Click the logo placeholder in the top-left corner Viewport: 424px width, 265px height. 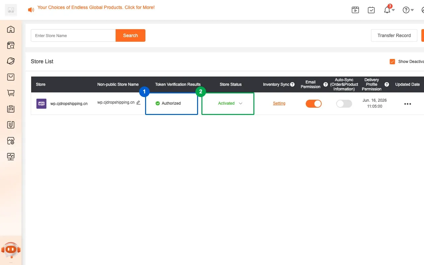[11, 10]
